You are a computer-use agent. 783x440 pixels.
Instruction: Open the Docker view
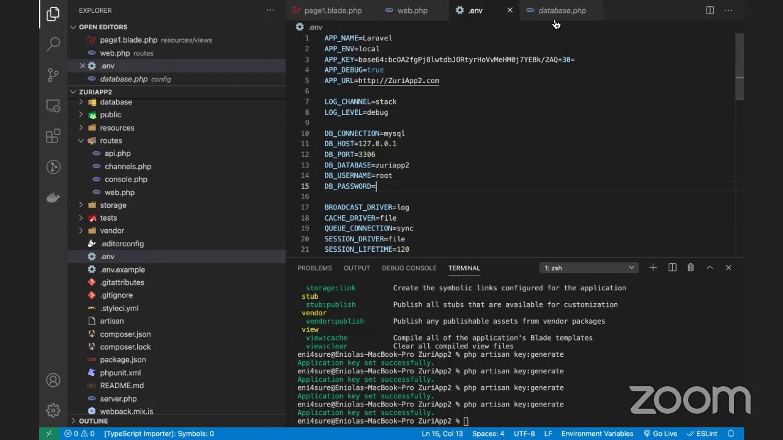coord(53,197)
